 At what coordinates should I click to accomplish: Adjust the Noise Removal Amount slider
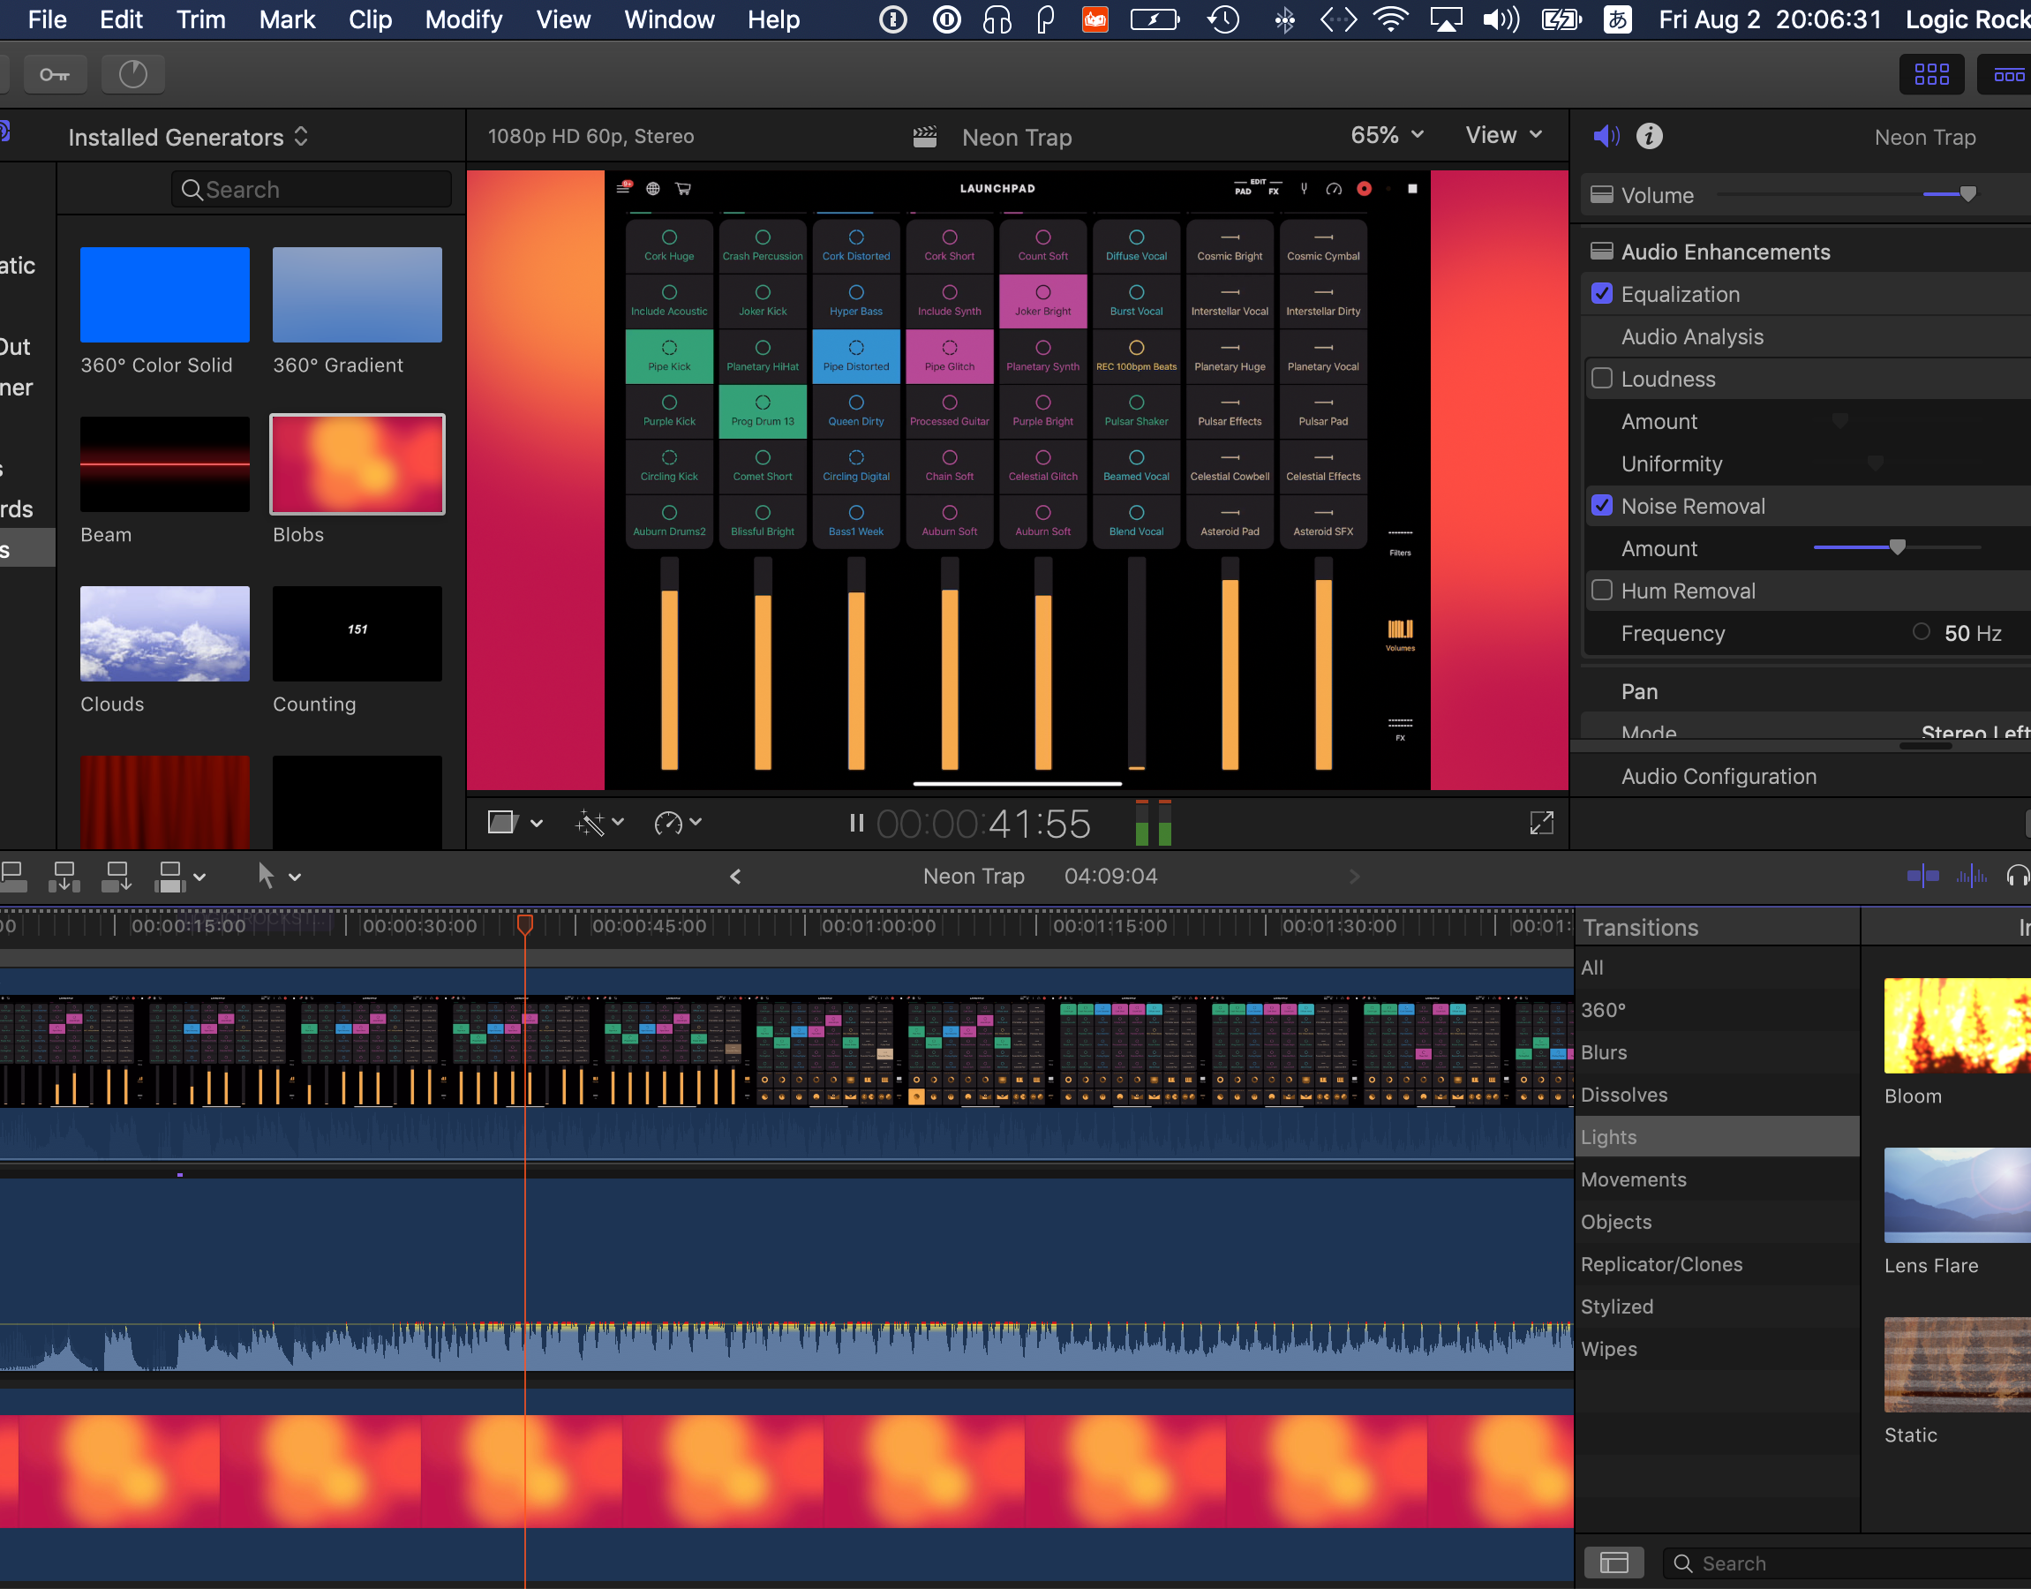1897,547
